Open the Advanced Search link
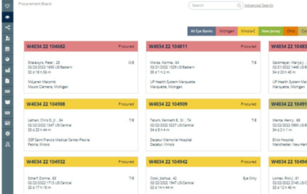The image size is (307, 194). tap(259, 5)
